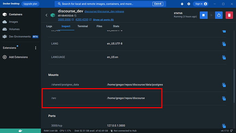
Task: Restart the container
Action: tap(219, 15)
